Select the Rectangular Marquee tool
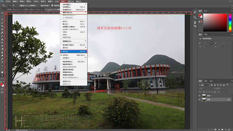Viewport: 233px width, 131px height. (x=2, y=16)
